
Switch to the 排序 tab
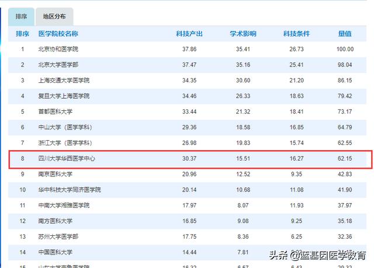[x=21, y=16]
